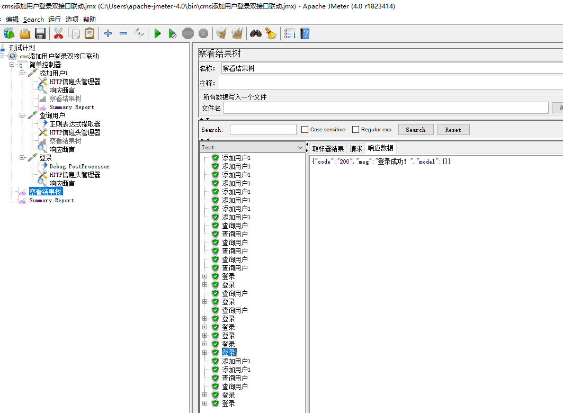Switch to 请求 tab
The width and height of the screenshot is (563, 413).
point(356,149)
